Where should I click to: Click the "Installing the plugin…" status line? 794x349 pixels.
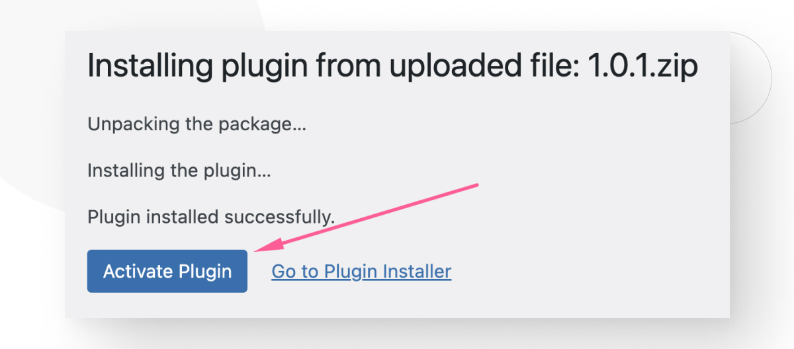(x=179, y=171)
